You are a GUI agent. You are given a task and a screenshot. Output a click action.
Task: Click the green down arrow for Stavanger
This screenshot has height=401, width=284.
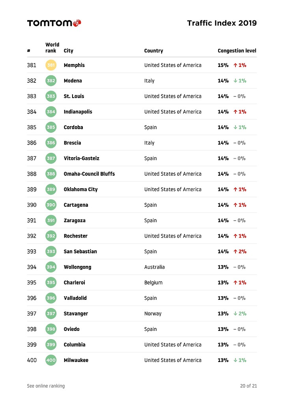pyautogui.click(x=235, y=314)
